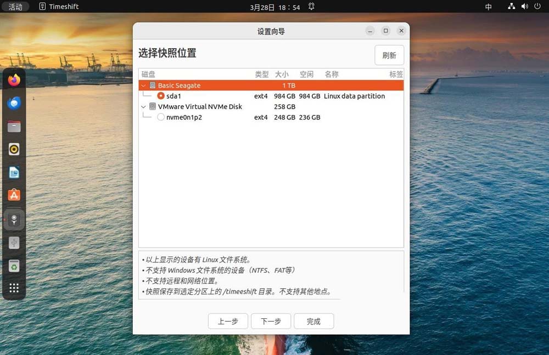
Task: Open the Timeshift app menu
Action: pos(59,7)
